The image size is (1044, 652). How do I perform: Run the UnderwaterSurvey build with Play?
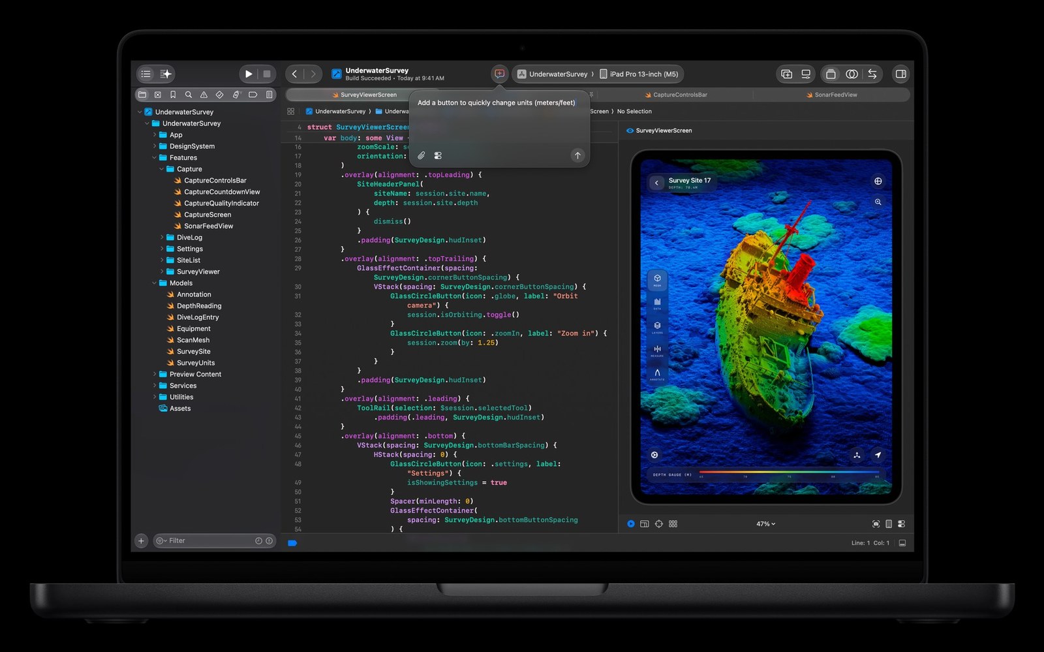point(249,74)
